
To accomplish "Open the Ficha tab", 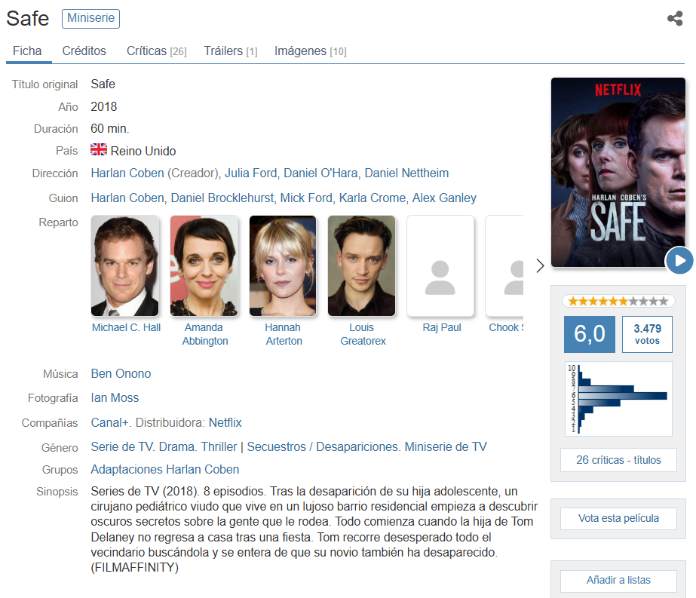I will pyautogui.click(x=27, y=51).
